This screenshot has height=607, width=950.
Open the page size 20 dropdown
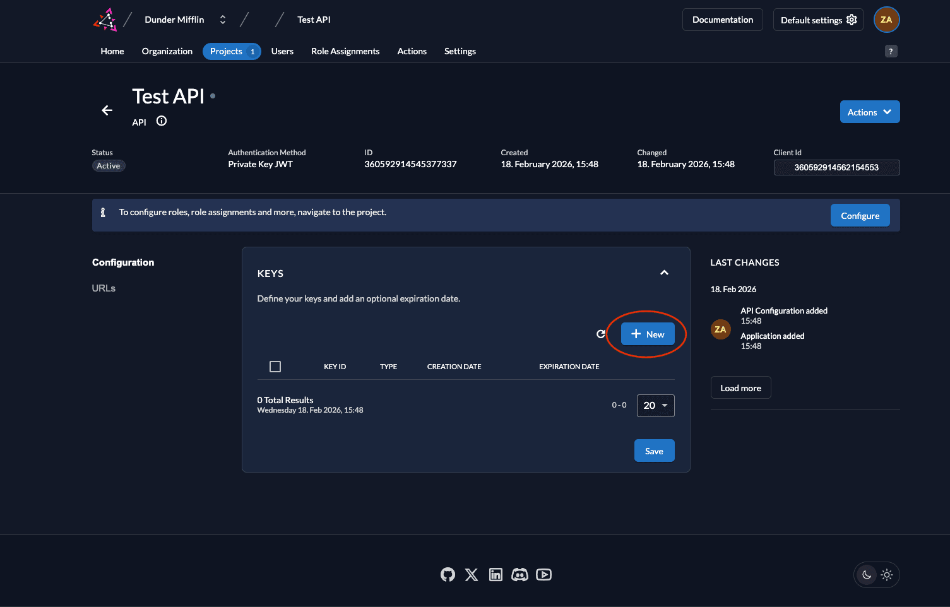pos(655,406)
